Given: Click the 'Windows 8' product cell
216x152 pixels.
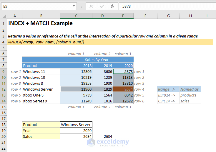Looking at the screenshot, I should tap(41, 84).
